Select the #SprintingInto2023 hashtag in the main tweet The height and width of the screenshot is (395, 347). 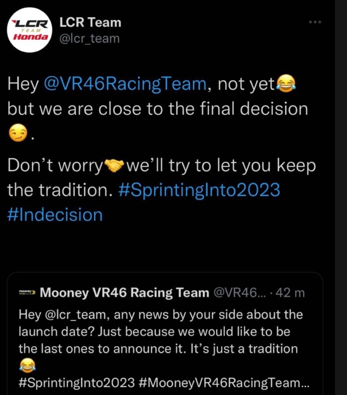point(200,190)
